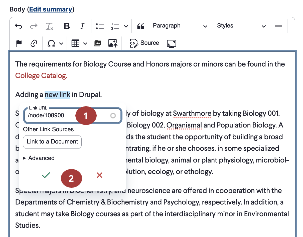Expand the Advanced link options

tap(39, 158)
